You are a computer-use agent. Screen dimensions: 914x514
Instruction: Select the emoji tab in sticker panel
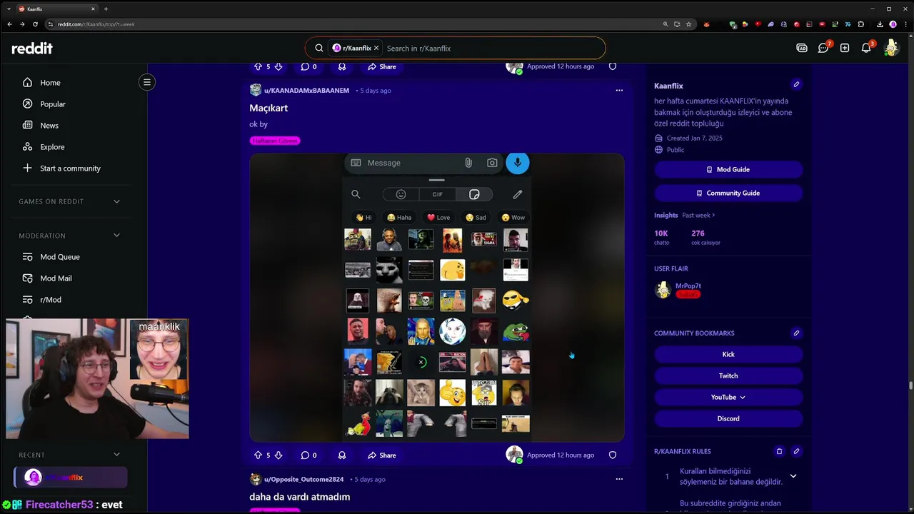(x=401, y=194)
